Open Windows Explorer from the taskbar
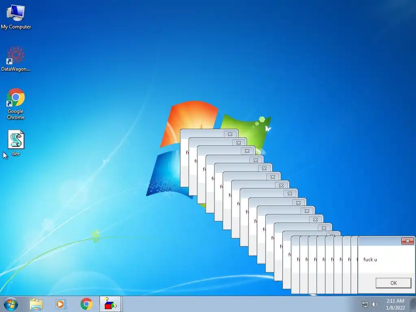Viewport: 416px width, 312px height. coord(36,304)
